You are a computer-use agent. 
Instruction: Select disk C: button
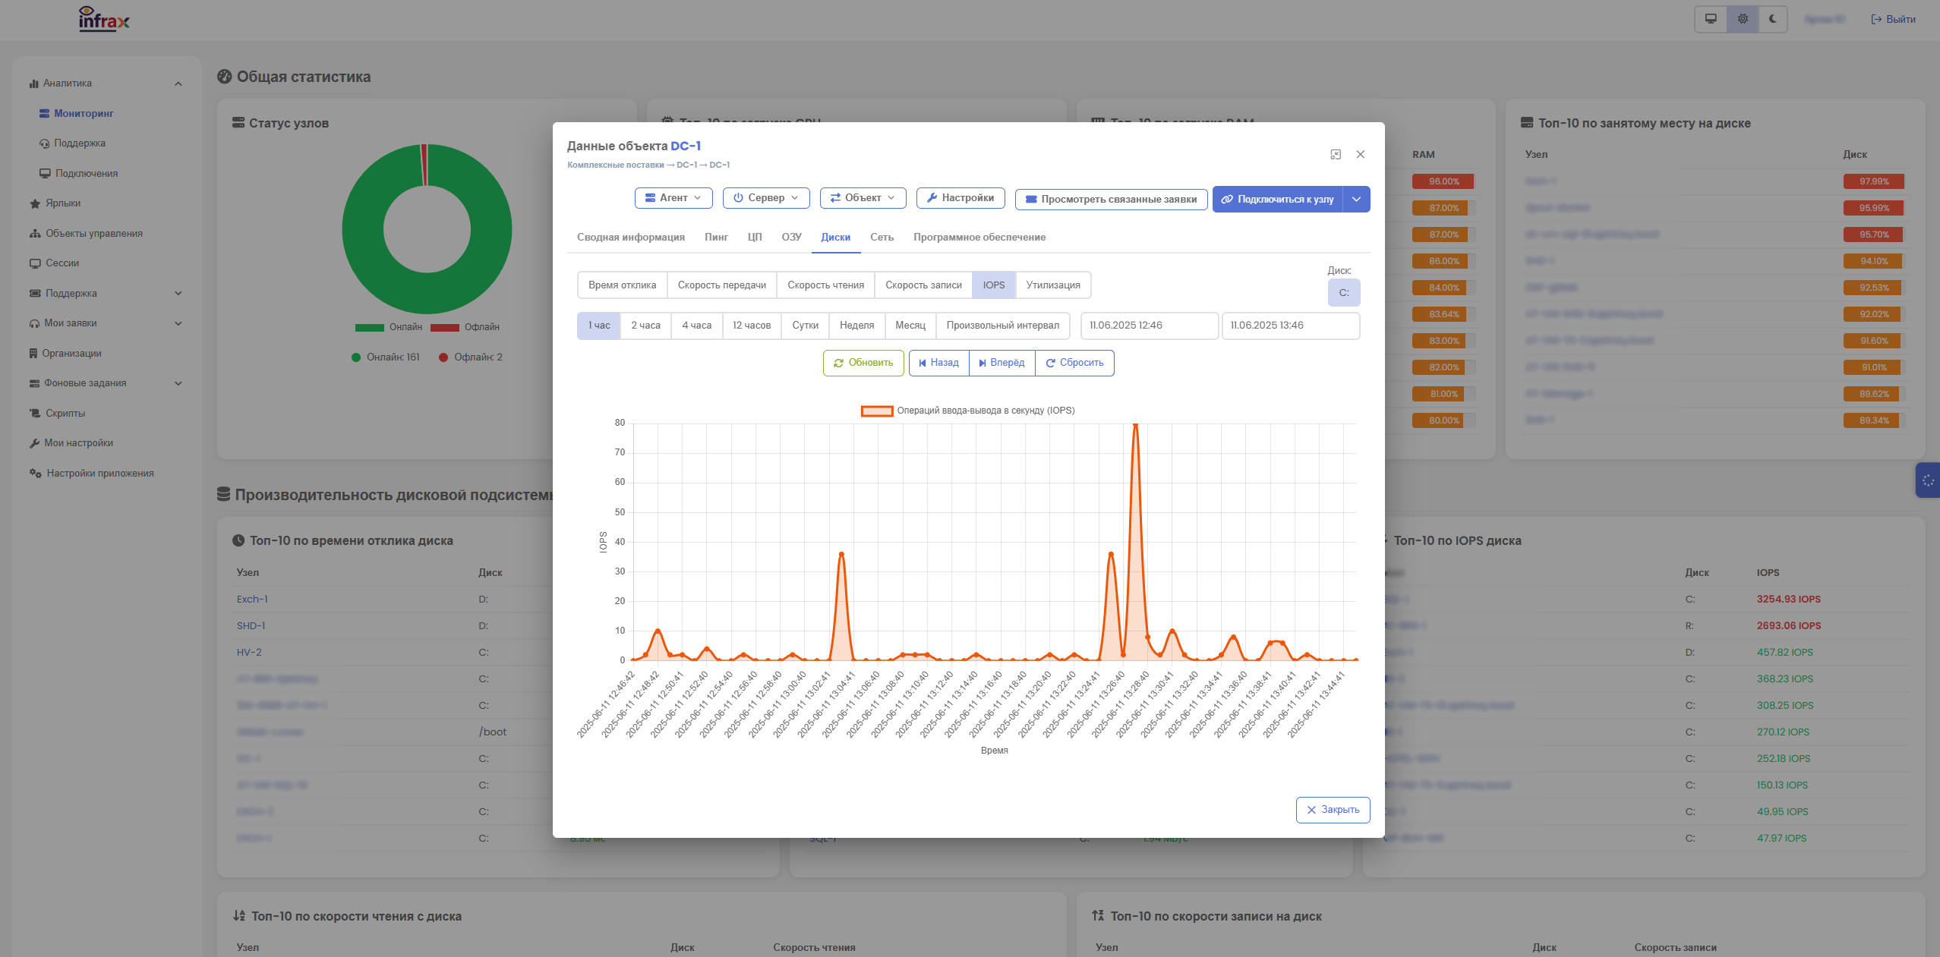click(x=1344, y=293)
